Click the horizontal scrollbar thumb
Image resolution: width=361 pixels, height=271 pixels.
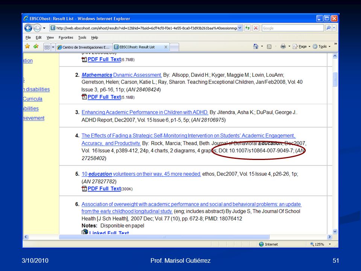[164, 237]
